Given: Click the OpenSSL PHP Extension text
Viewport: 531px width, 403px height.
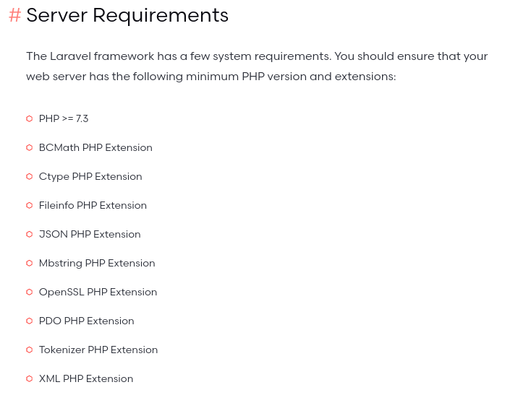Looking at the screenshot, I should (x=98, y=292).
